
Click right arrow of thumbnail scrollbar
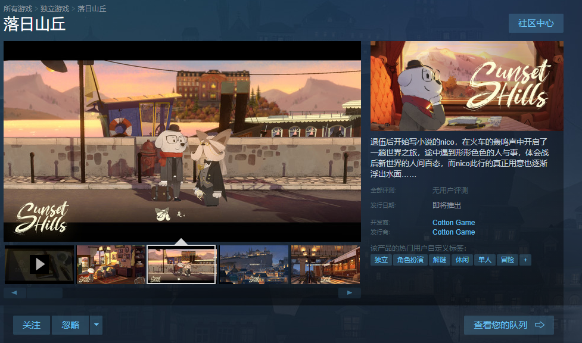(x=349, y=292)
